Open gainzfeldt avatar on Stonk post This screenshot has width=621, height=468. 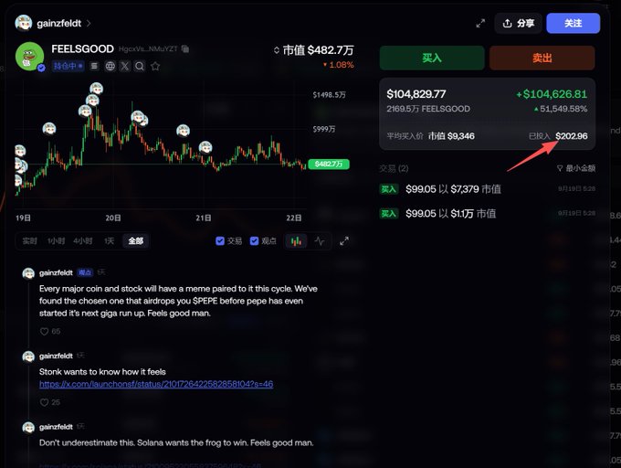pyautogui.click(x=28, y=356)
